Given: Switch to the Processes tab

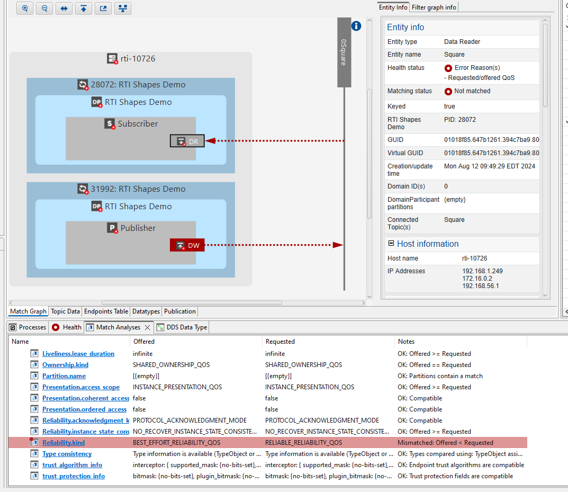Looking at the screenshot, I should coord(28,327).
